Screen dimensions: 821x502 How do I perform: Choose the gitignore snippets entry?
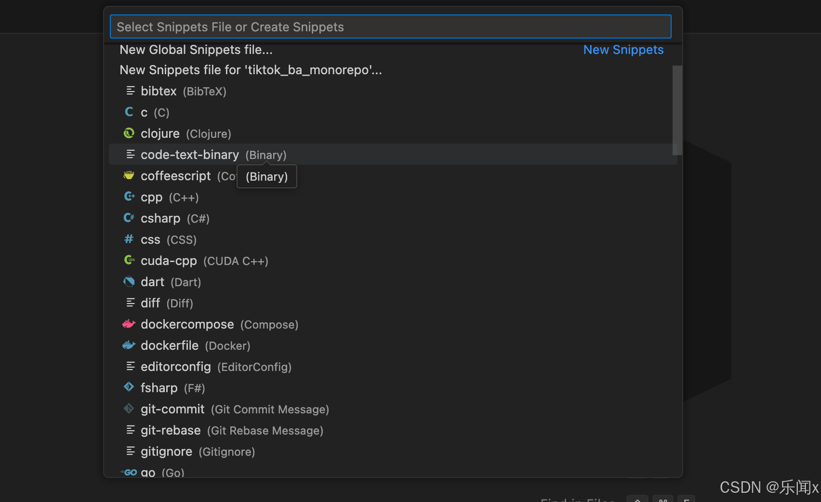pyautogui.click(x=393, y=451)
